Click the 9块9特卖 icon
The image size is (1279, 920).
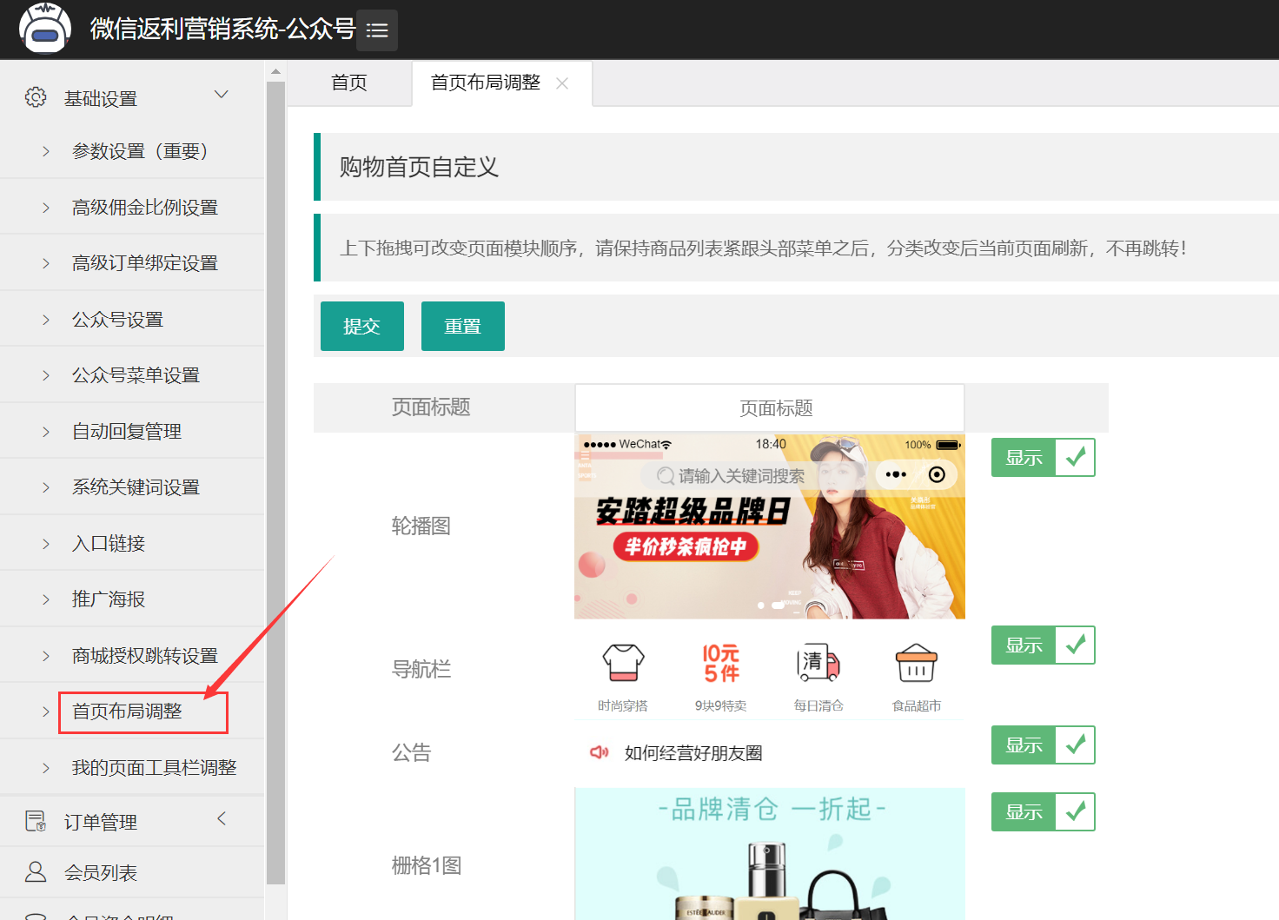721,664
